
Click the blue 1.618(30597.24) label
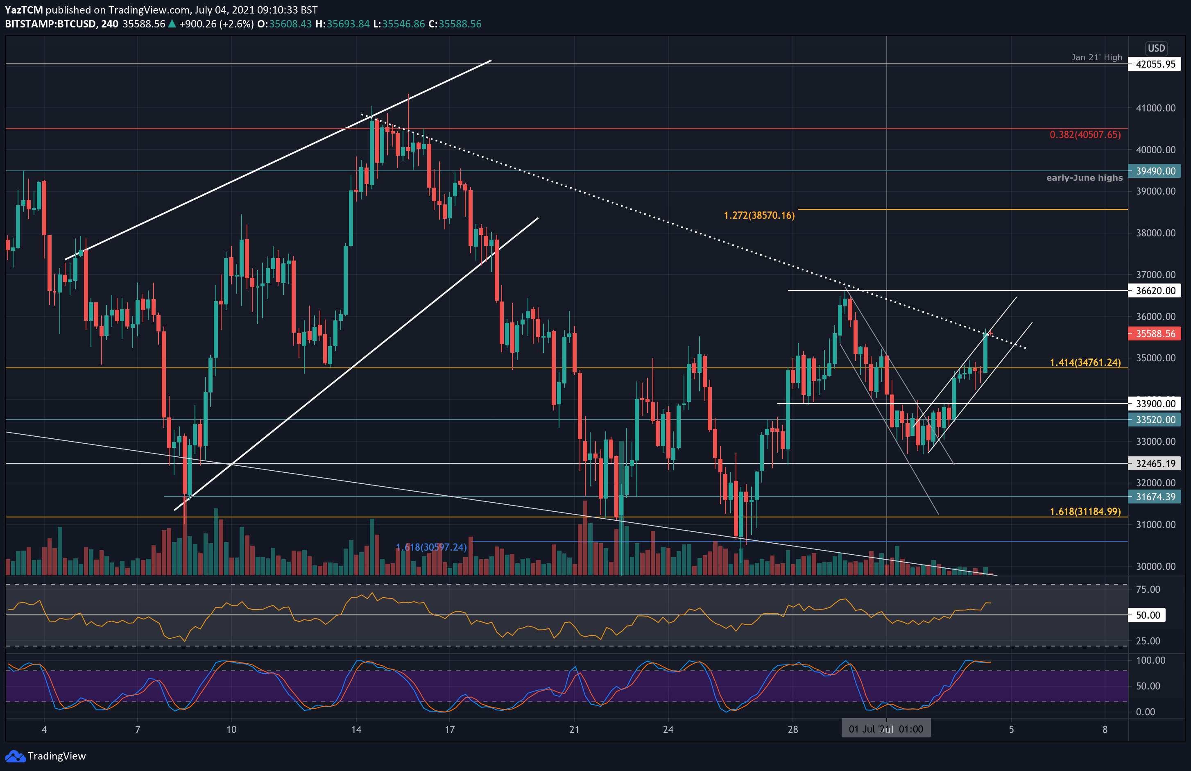click(x=431, y=547)
